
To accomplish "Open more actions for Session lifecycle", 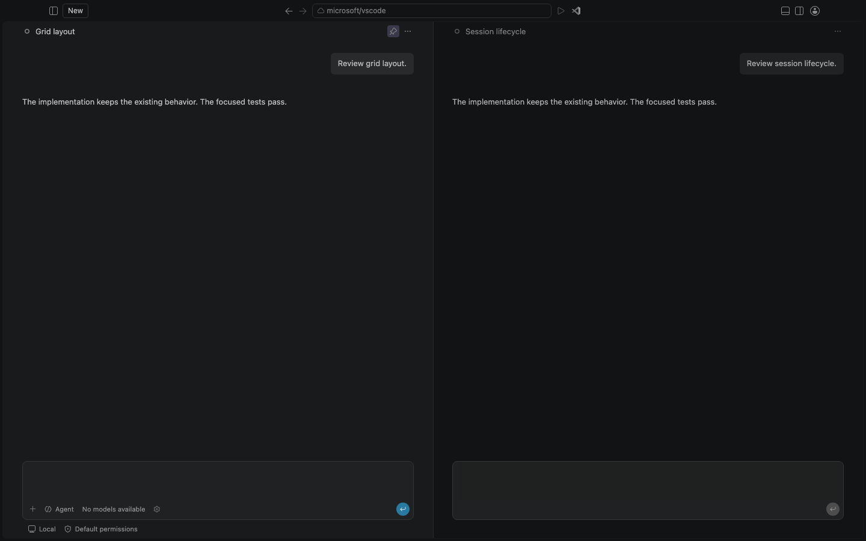I will point(838,31).
